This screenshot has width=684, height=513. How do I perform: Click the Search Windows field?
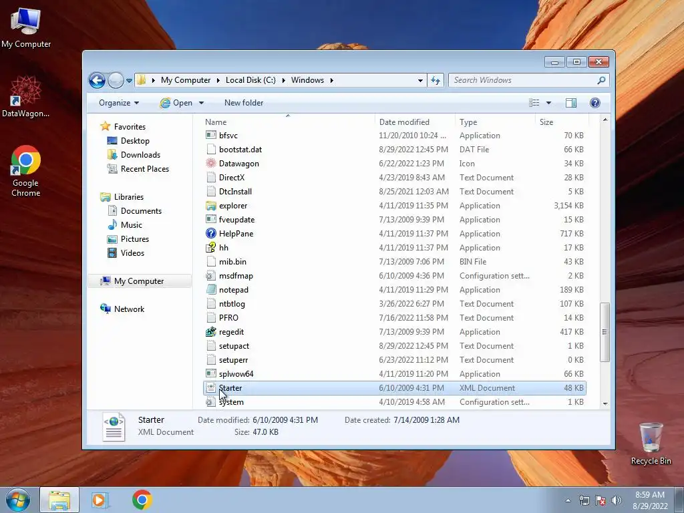522,80
